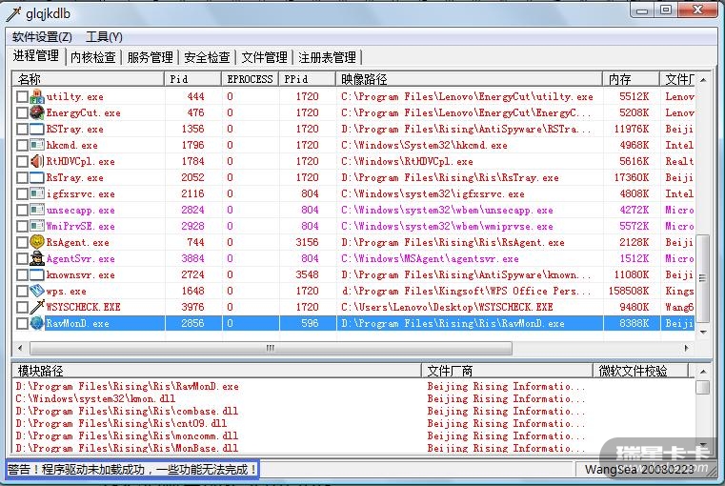Click the warning status bar message
The height and width of the screenshot is (486, 725).
tap(132, 470)
